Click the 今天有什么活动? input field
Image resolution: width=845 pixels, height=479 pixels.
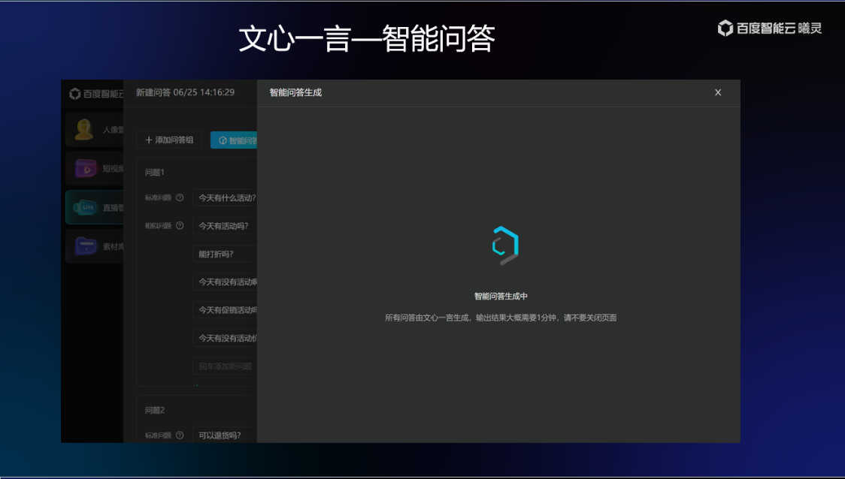point(225,197)
